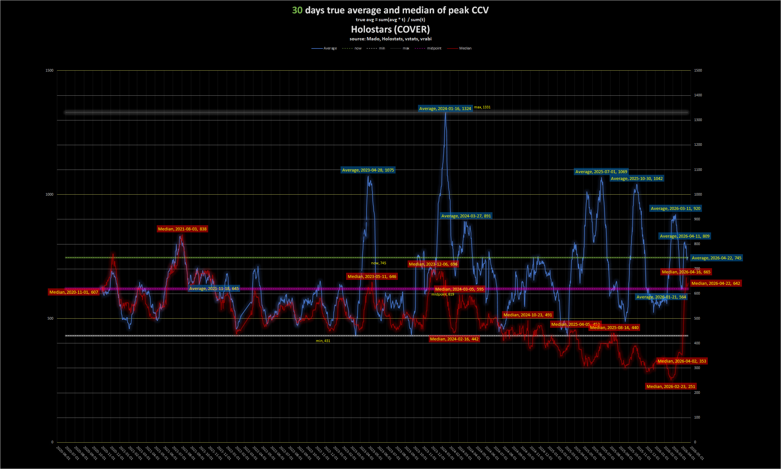Select the 'Average, 2026-04-22, 745' end label
The height and width of the screenshot is (469, 781).
pos(716,258)
